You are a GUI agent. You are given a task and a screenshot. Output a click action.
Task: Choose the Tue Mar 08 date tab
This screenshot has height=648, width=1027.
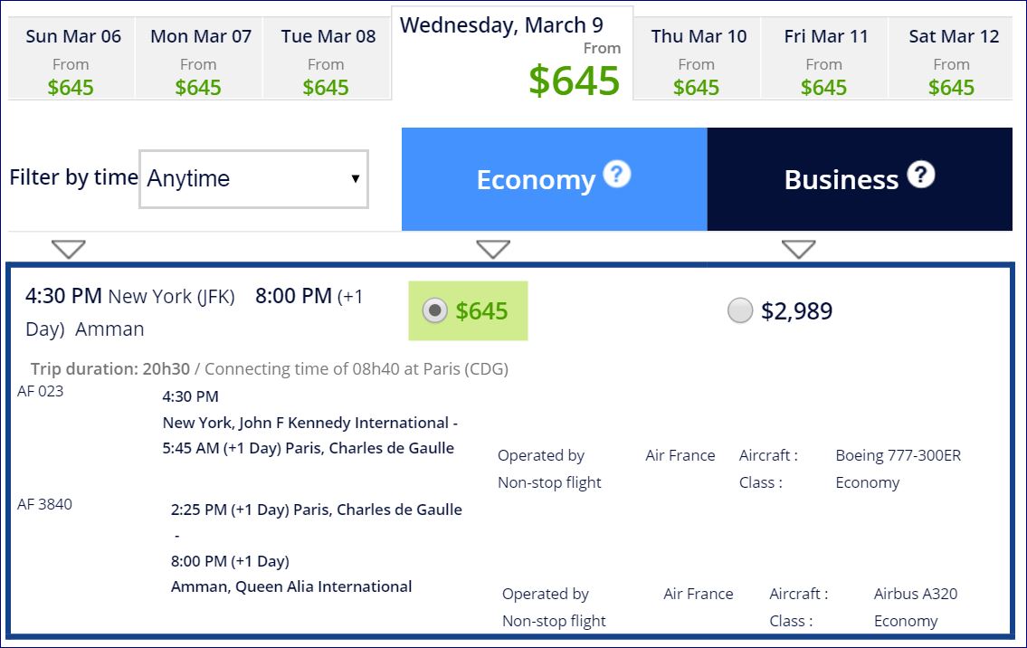coord(328,61)
